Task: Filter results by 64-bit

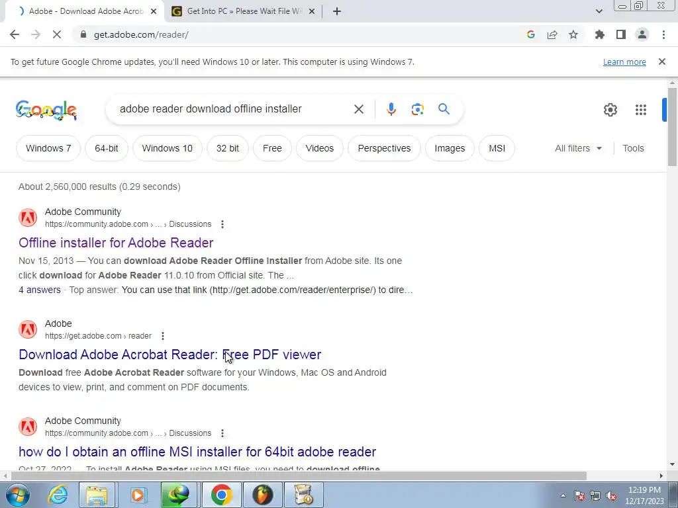Action: (x=107, y=148)
